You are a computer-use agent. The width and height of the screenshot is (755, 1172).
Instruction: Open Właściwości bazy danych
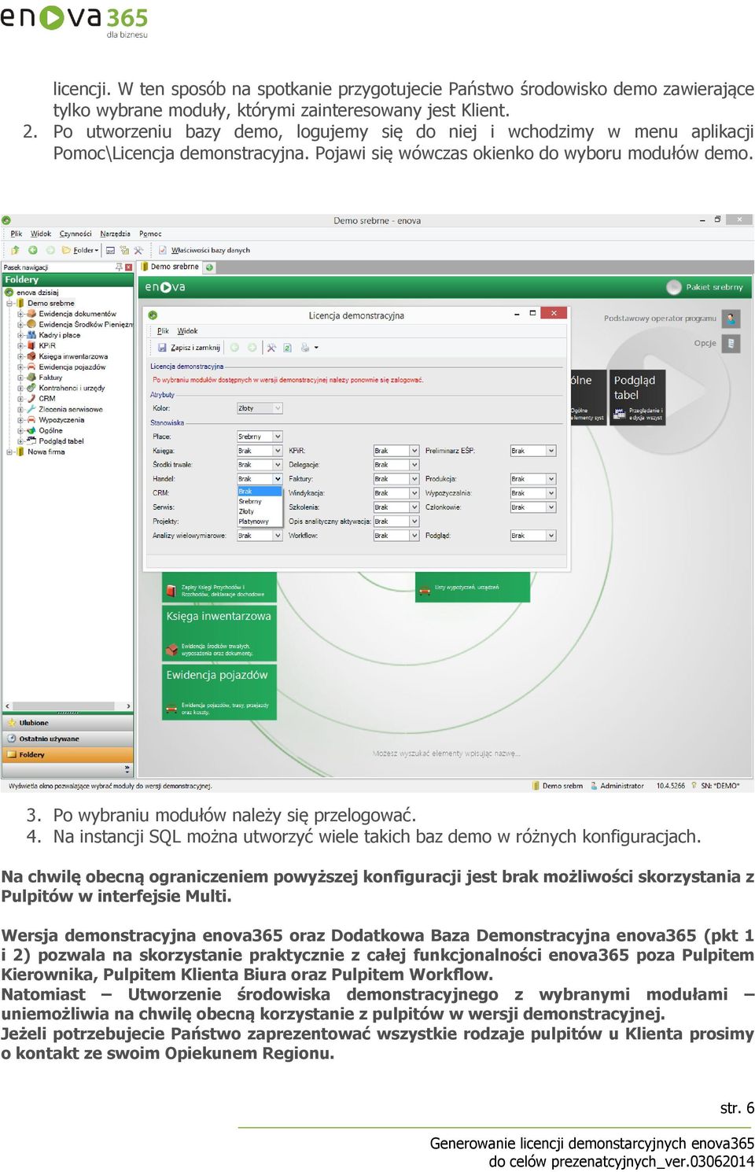pos(204,250)
